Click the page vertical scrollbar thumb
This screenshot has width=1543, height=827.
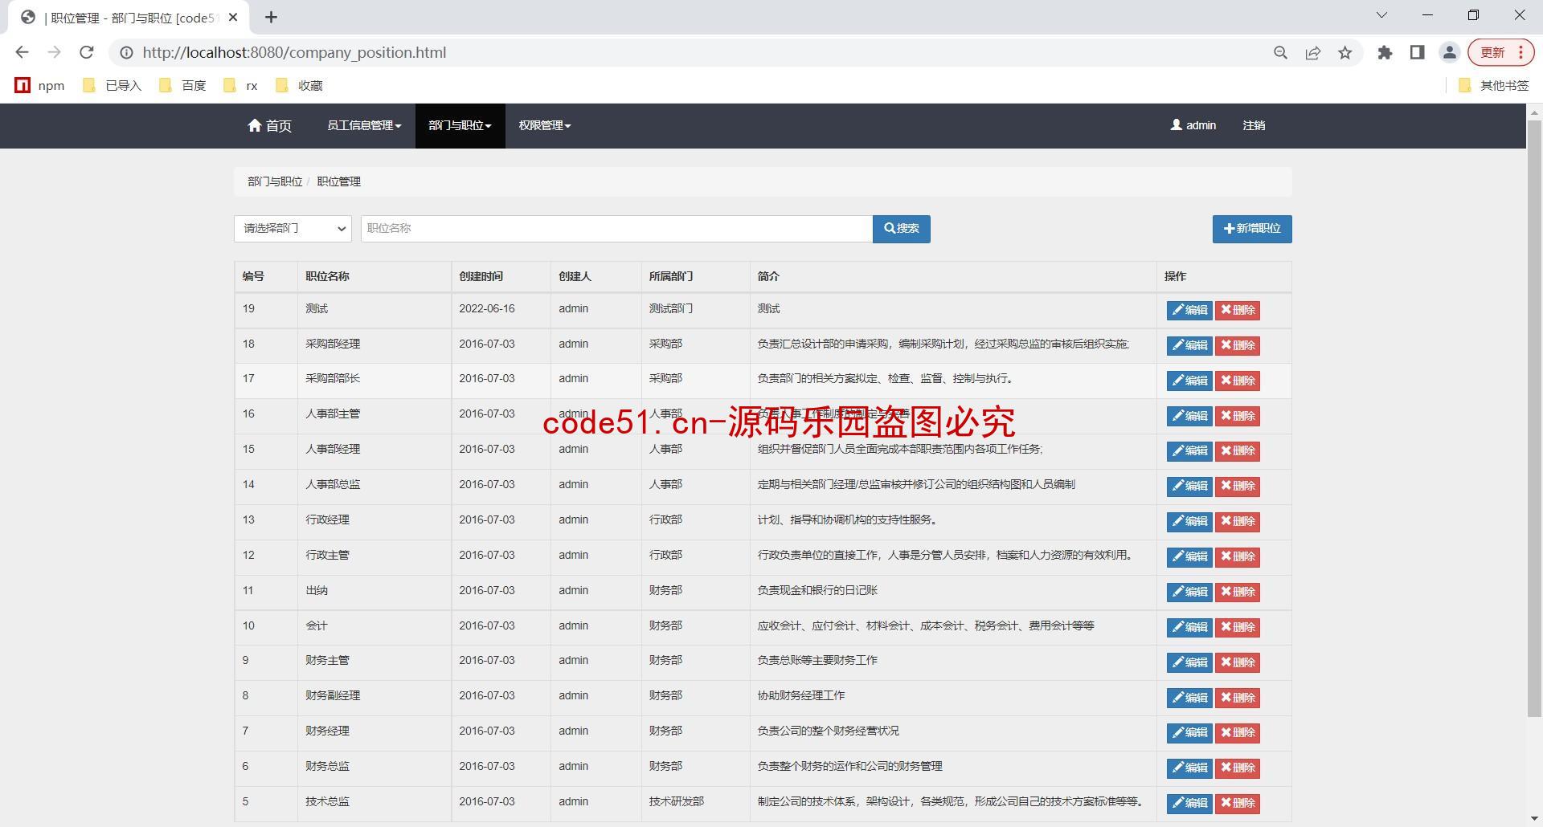pos(1534,418)
